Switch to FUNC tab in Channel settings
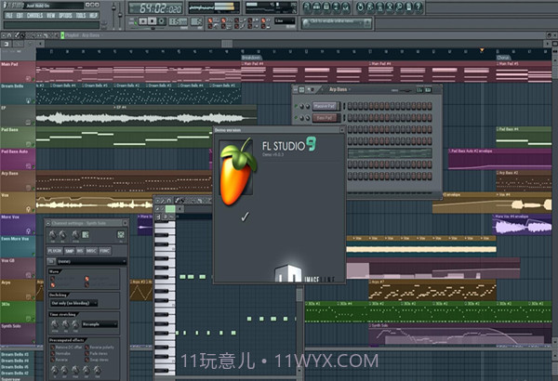558x381 pixels. click(x=104, y=251)
